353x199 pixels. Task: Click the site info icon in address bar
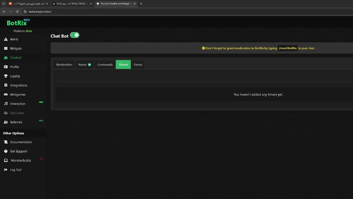click(x=25, y=12)
